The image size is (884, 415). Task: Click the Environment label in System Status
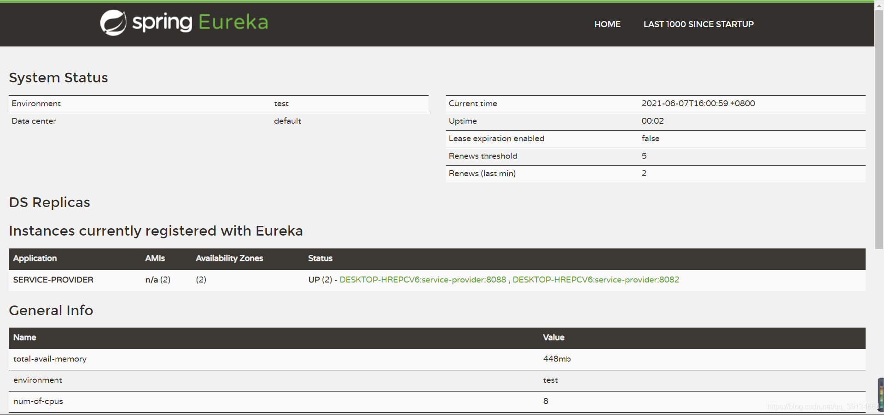[x=36, y=104]
